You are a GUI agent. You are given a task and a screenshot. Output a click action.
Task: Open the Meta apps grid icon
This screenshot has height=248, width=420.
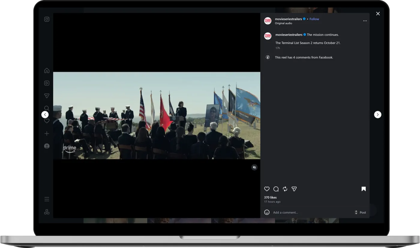click(x=47, y=212)
